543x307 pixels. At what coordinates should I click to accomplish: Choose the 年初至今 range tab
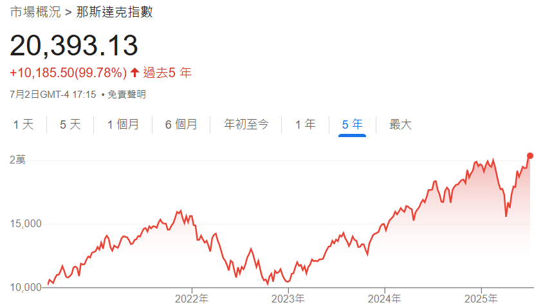[246, 124]
